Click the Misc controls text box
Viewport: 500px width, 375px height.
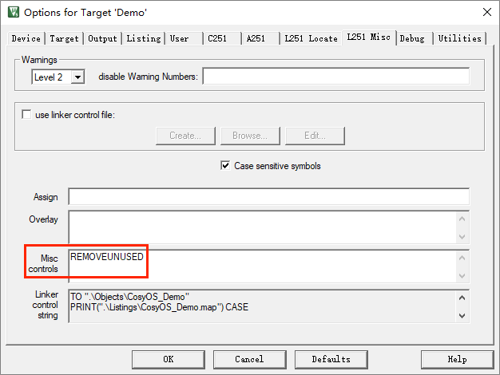pyautogui.click(x=264, y=266)
